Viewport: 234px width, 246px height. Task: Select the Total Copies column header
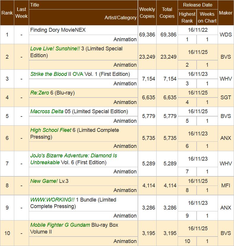[x=167, y=13]
